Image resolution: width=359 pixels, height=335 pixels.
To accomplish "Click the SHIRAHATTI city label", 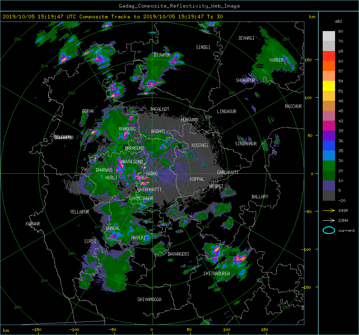I will pos(150,190).
